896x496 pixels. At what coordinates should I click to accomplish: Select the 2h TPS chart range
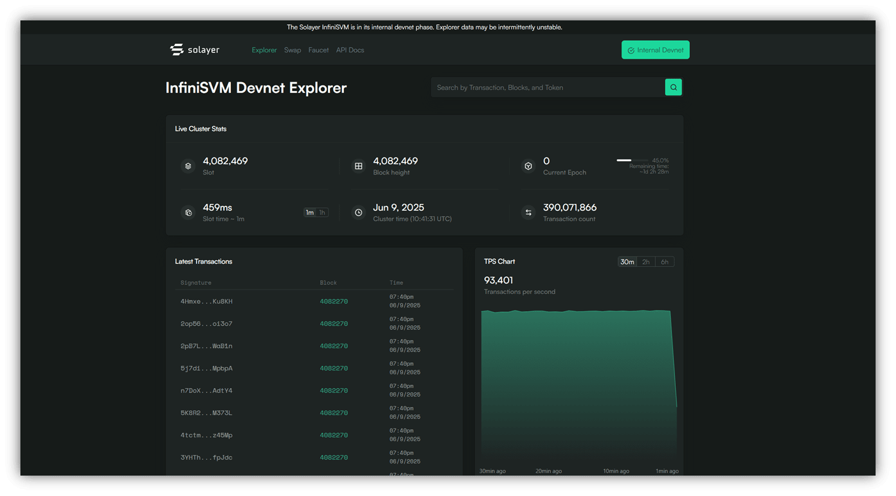click(646, 262)
